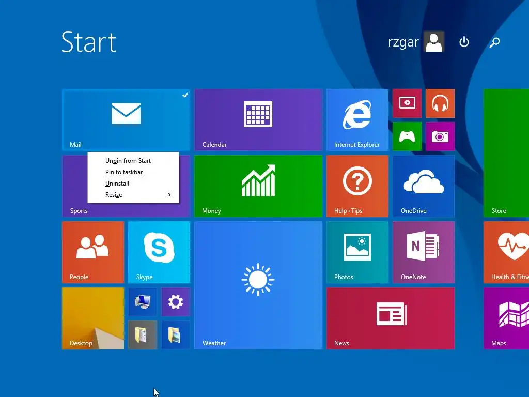Screen dimensions: 529x397
Task: Click the power options button
Action: [464, 42]
